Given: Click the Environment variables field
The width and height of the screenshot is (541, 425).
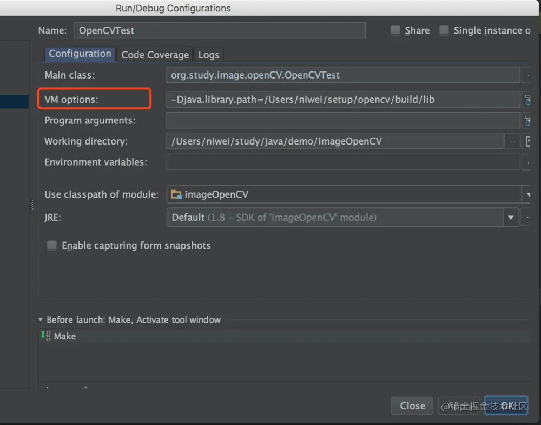Looking at the screenshot, I should [343, 162].
